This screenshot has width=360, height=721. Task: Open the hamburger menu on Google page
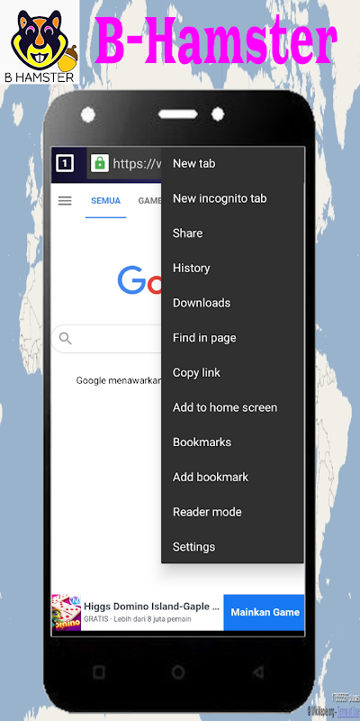coord(65,201)
